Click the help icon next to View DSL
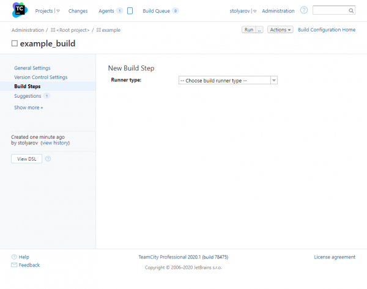Image resolution: width=367 pixels, height=289 pixels. tap(48, 159)
